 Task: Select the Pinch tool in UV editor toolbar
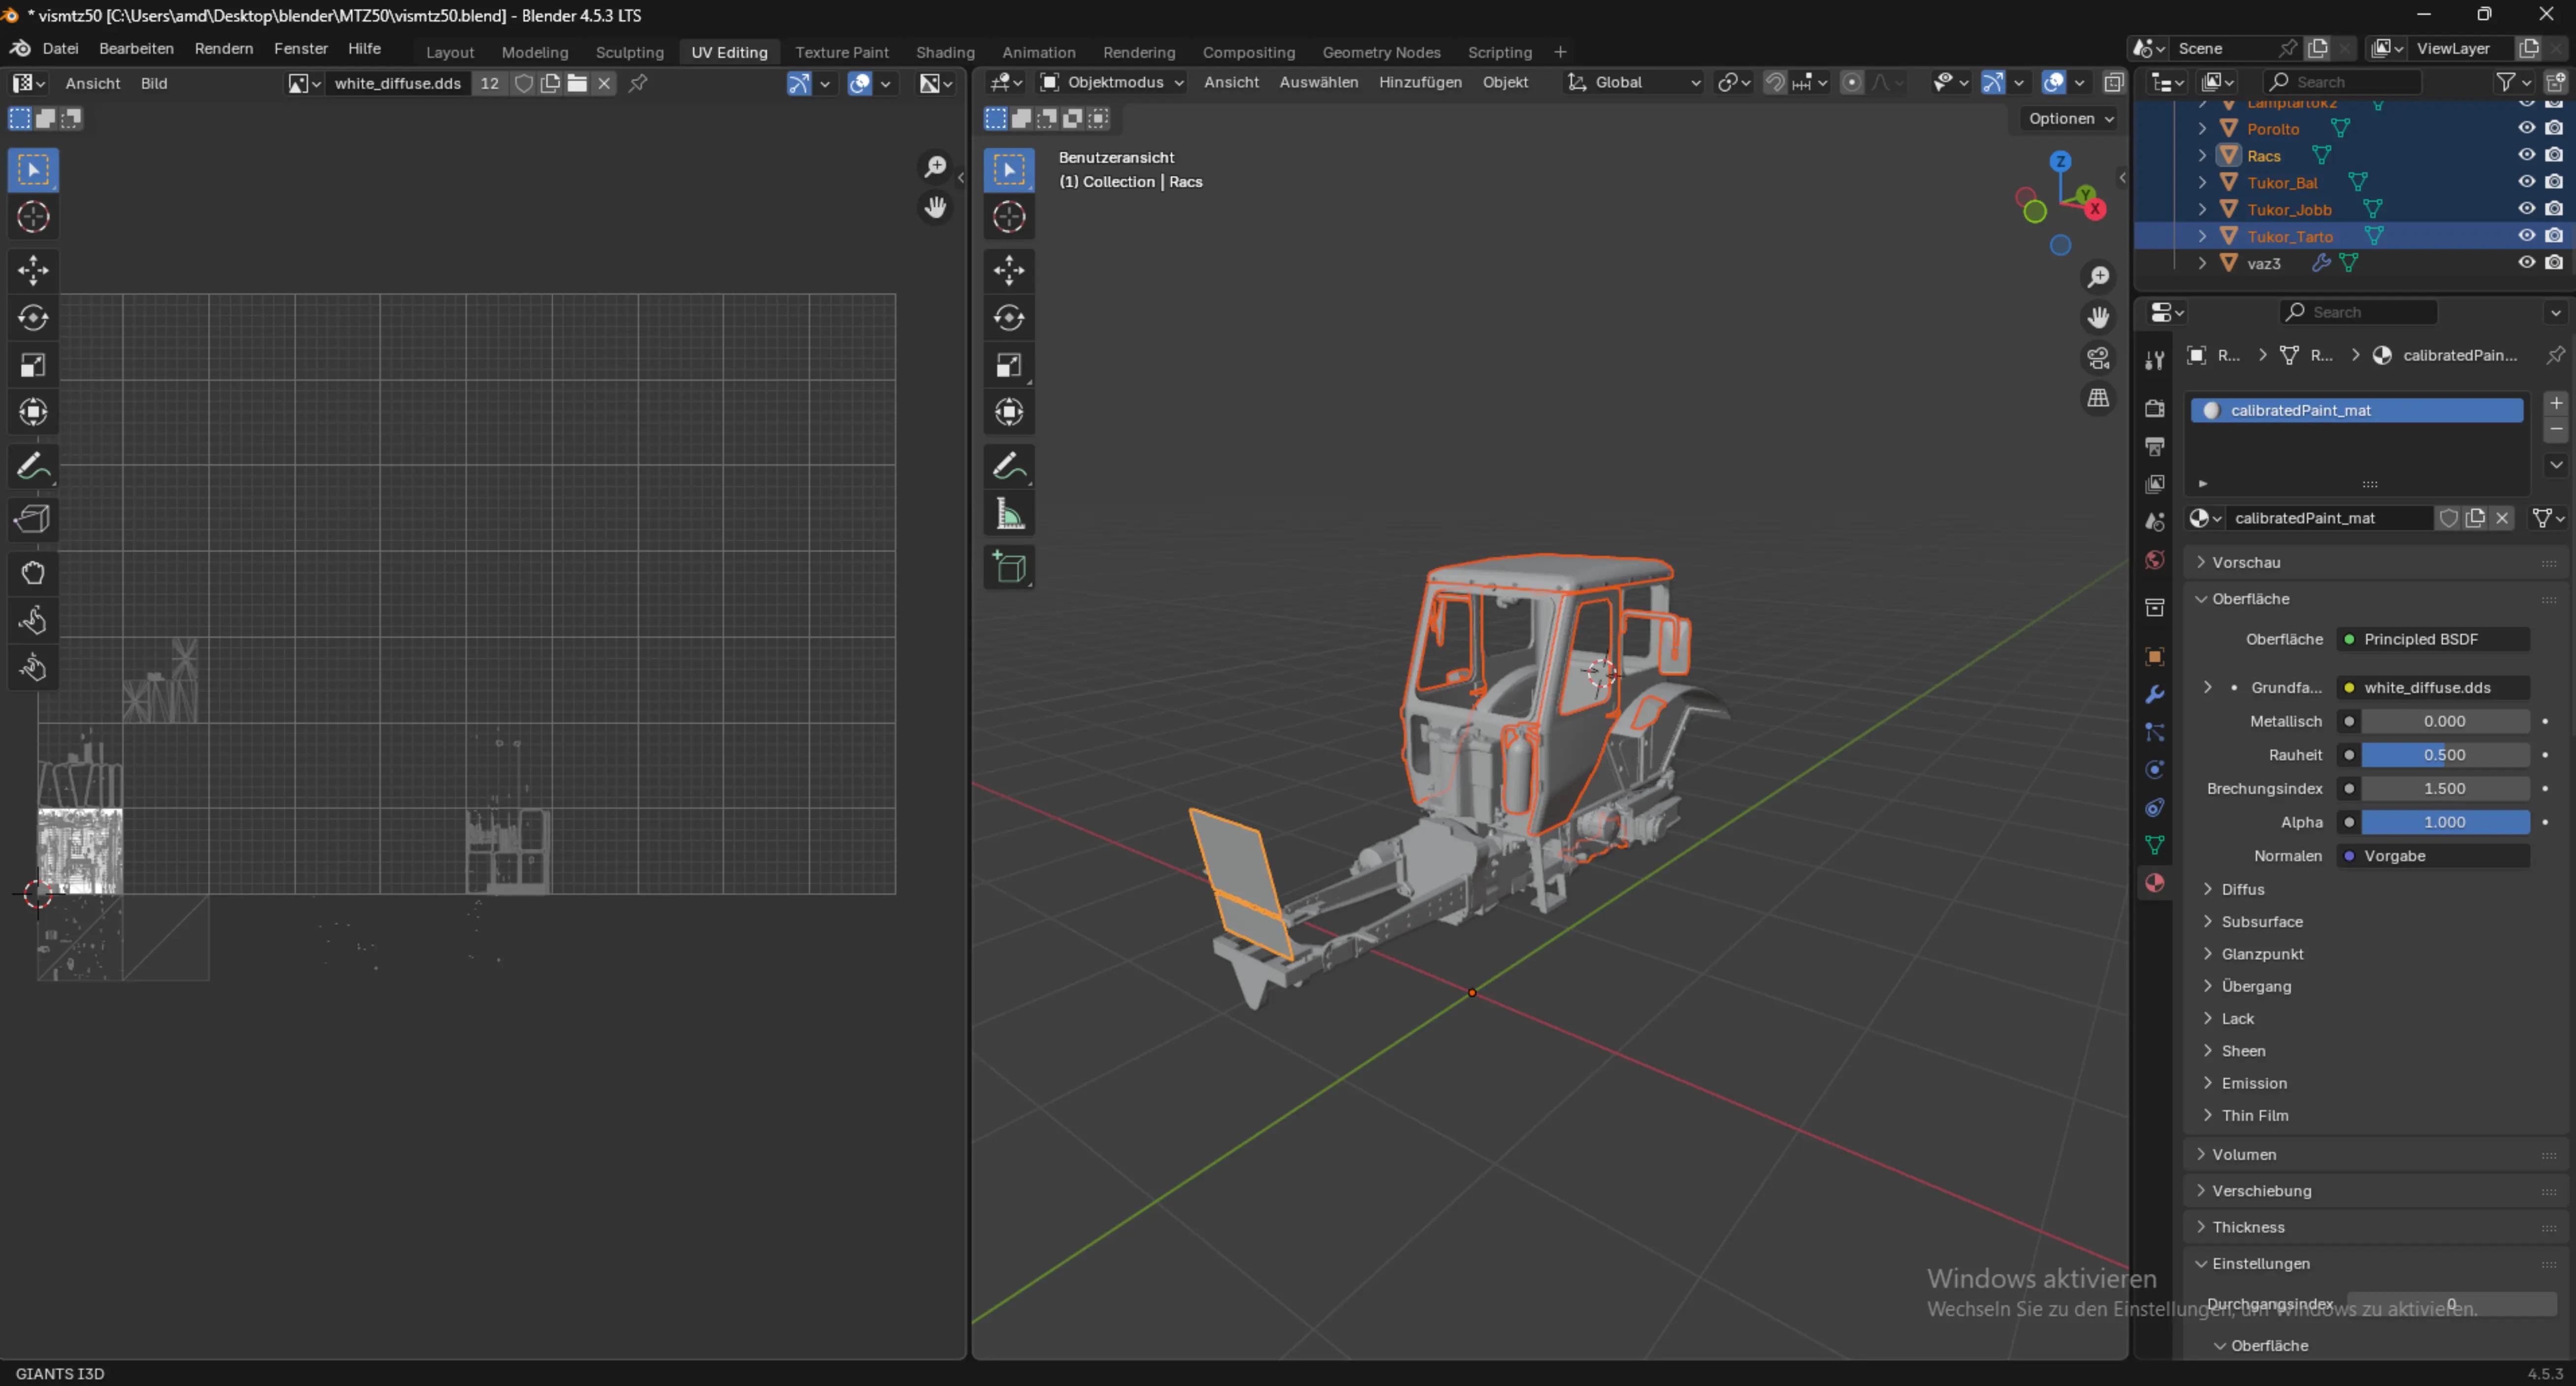pos(33,667)
